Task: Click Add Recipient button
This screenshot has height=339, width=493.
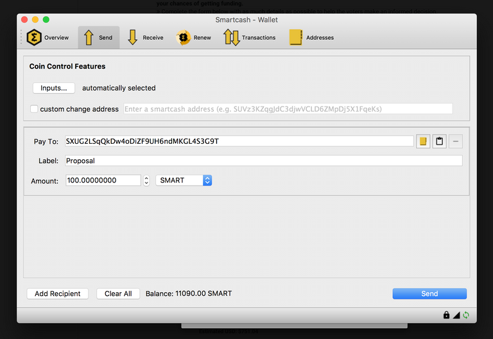Action: (x=58, y=293)
